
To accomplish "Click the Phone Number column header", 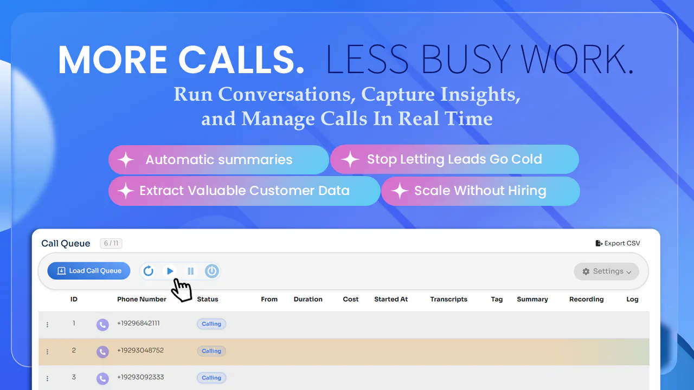I will click(x=142, y=299).
